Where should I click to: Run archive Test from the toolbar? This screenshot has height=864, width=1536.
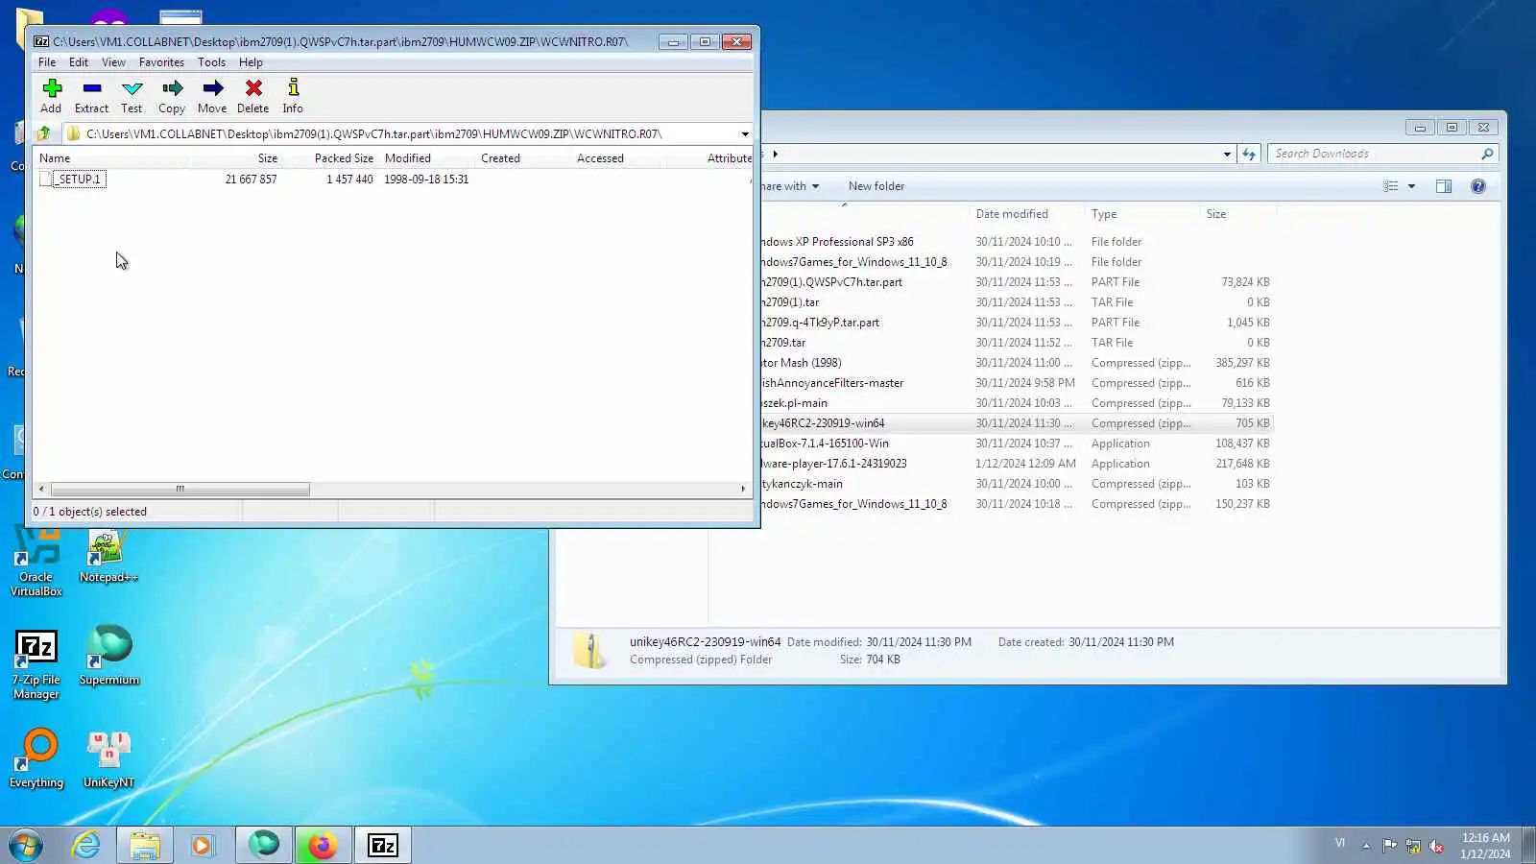(x=132, y=96)
